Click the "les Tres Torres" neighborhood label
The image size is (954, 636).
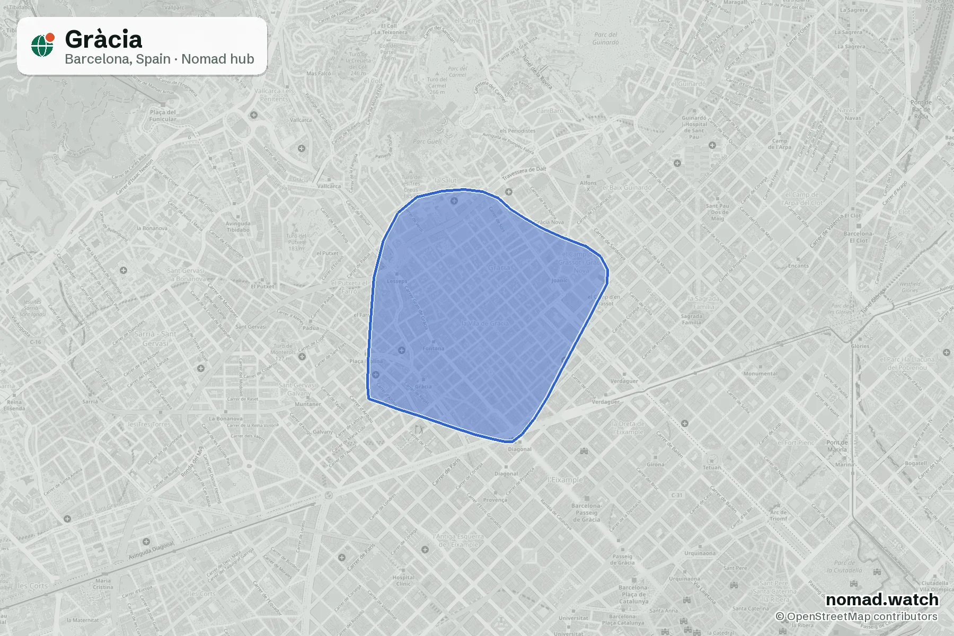[149, 424]
